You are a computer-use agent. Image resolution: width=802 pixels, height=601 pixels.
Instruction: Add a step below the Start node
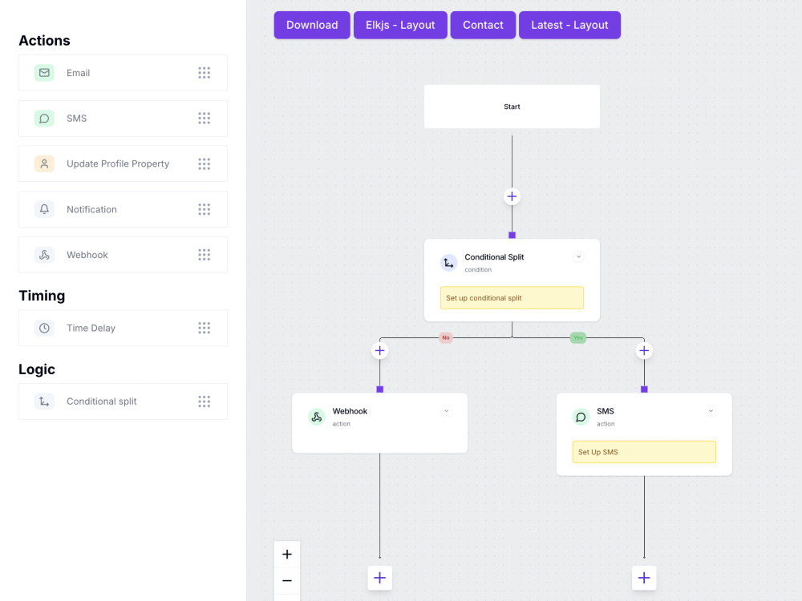click(512, 196)
